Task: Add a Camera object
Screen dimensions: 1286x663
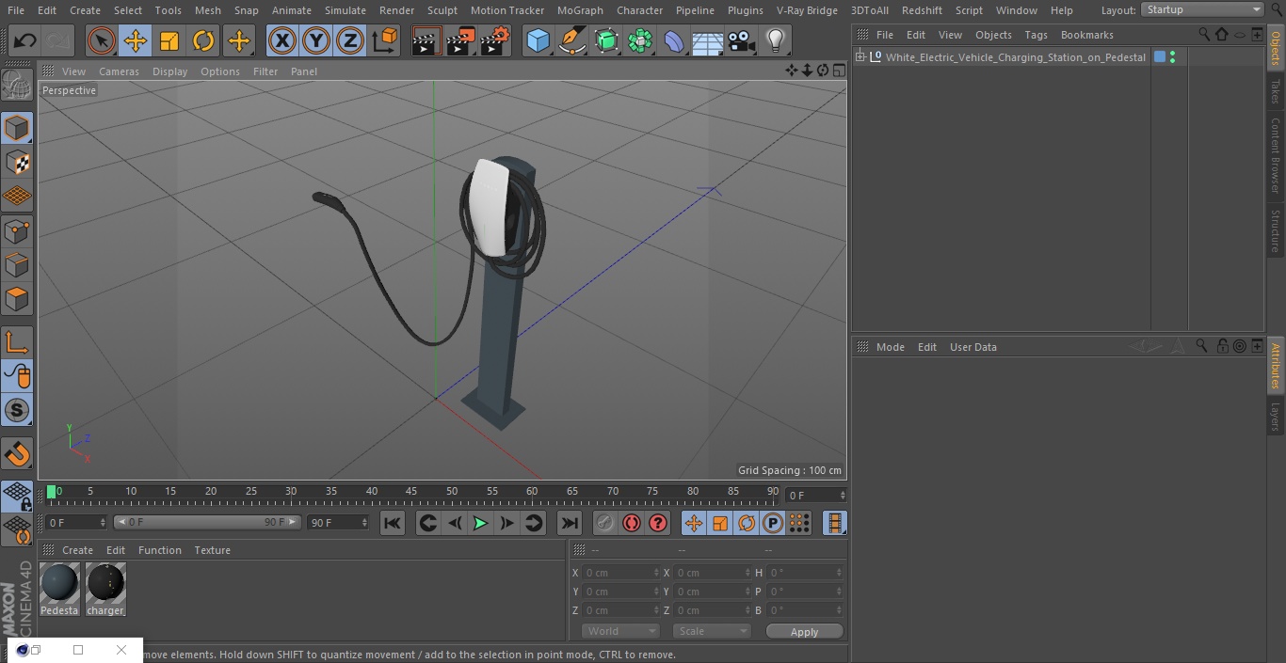Action: point(742,40)
